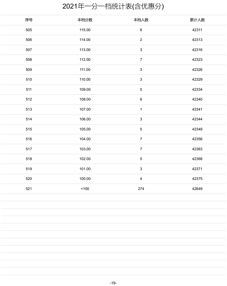Click serial number cell 513

pyautogui.click(x=29, y=109)
